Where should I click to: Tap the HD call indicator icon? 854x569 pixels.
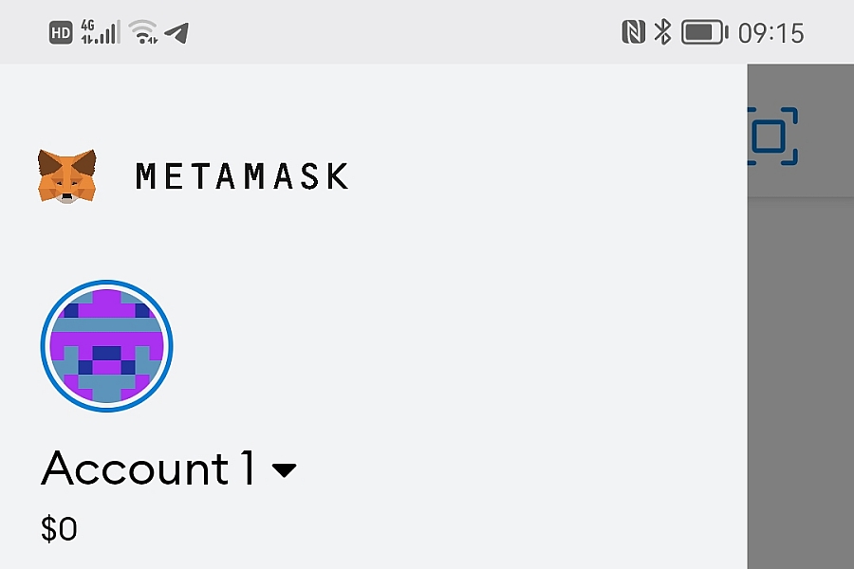(61, 32)
